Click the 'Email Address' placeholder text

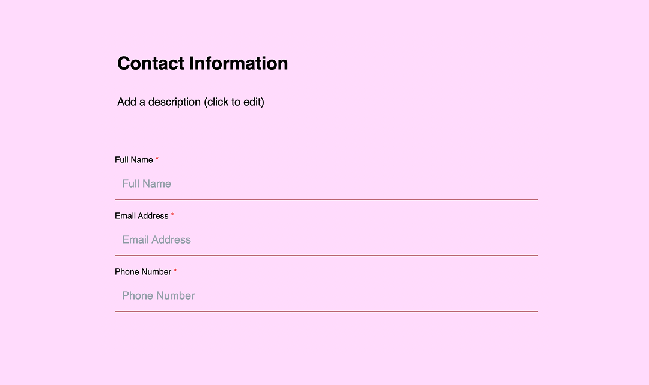[156, 240]
